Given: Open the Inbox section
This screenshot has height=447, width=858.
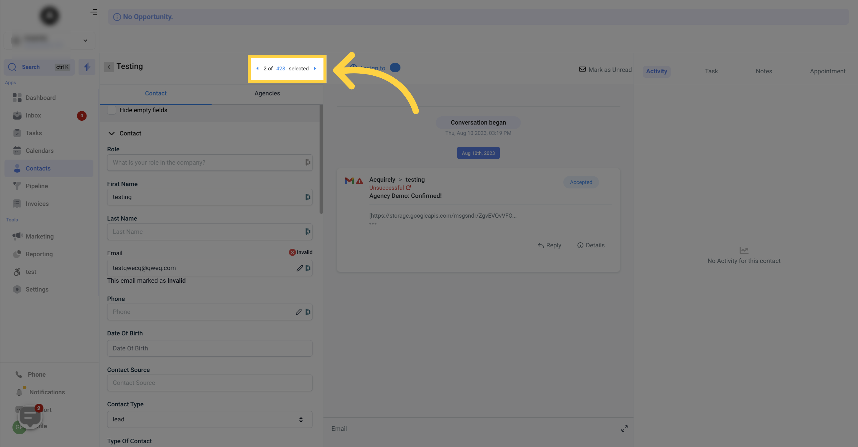Looking at the screenshot, I should click(x=33, y=115).
